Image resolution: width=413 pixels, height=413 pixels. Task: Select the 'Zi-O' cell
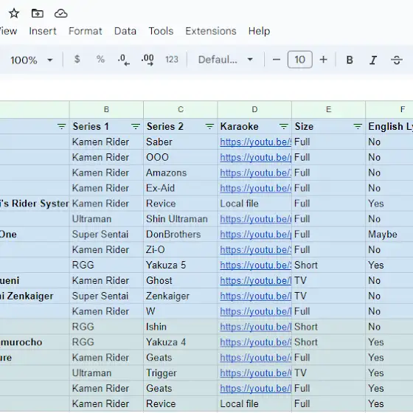click(181, 250)
